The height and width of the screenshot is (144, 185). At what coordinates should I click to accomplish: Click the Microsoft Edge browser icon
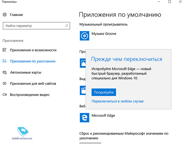84,118
